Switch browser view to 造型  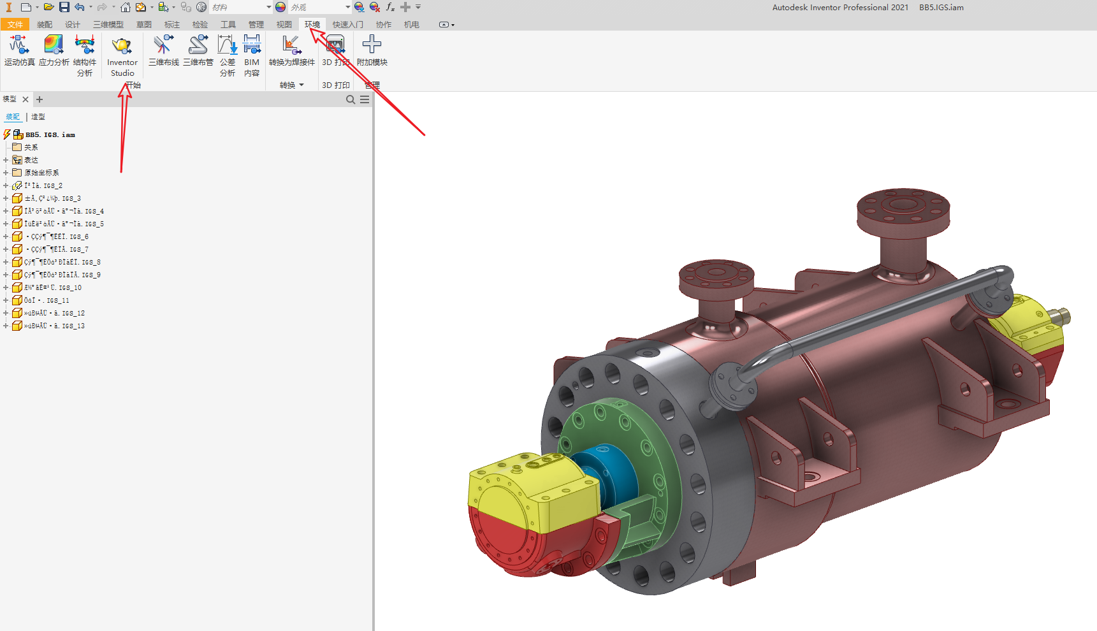(x=38, y=117)
